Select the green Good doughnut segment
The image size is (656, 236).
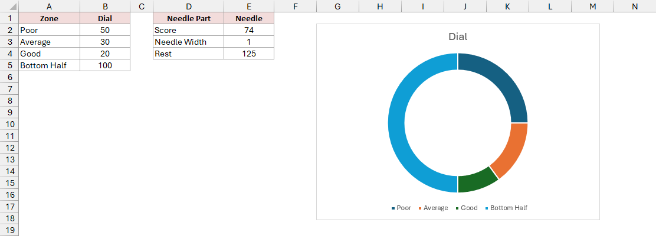click(475, 182)
